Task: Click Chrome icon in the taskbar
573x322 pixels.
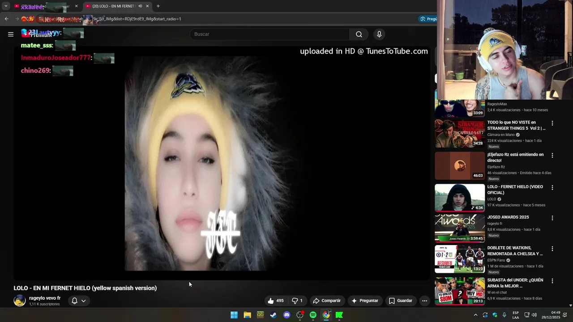Action: (326, 315)
